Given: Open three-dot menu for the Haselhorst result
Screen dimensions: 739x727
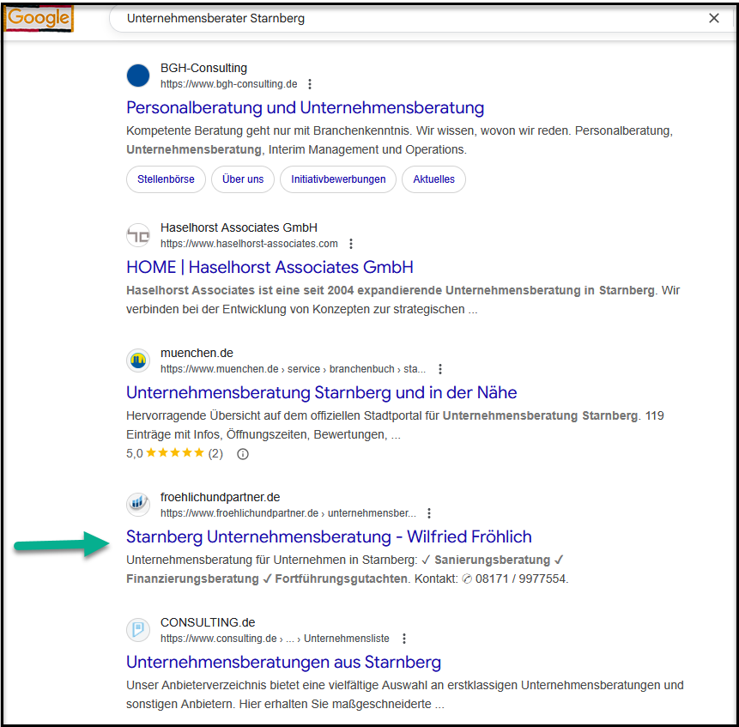Looking at the screenshot, I should [x=350, y=244].
